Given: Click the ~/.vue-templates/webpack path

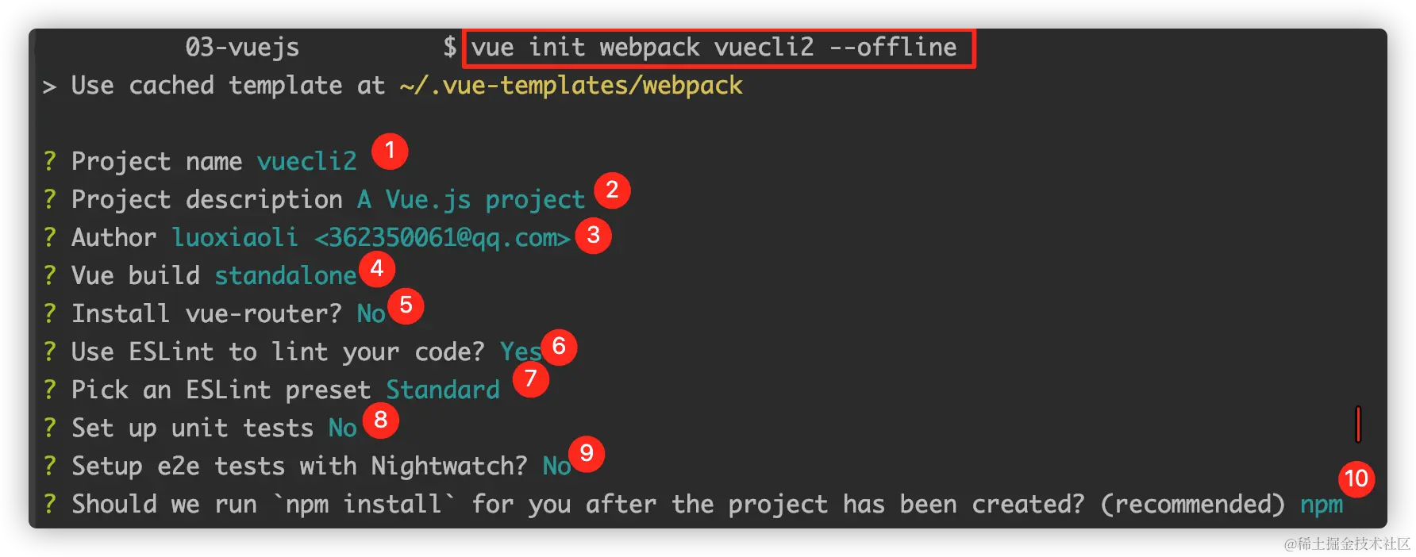Looking at the screenshot, I should 571,86.
